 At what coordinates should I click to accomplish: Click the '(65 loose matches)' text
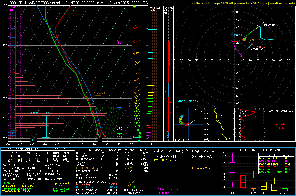(x=167, y=189)
